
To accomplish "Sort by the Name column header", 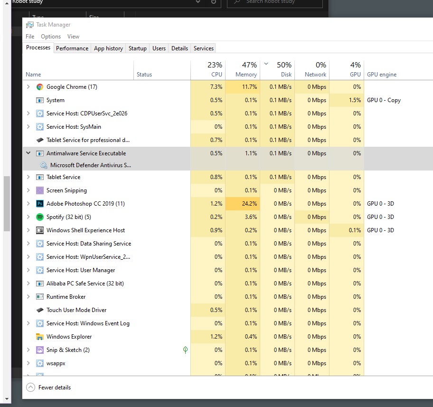I will coord(78,70).
